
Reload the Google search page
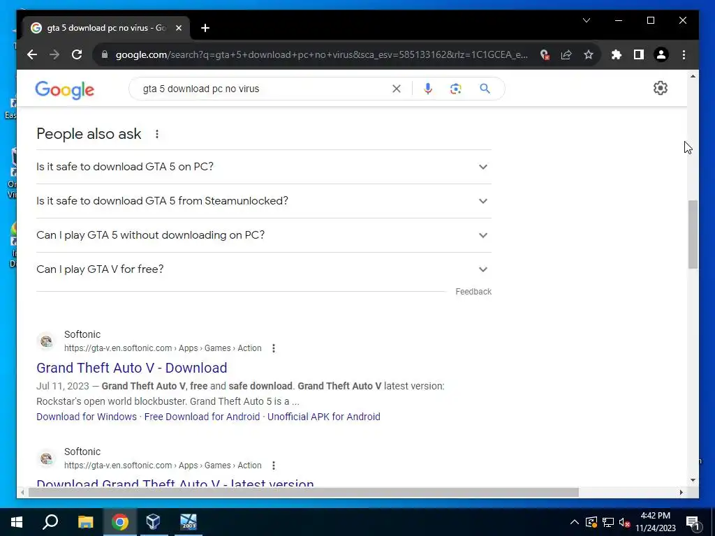click(x=77, y=54)
